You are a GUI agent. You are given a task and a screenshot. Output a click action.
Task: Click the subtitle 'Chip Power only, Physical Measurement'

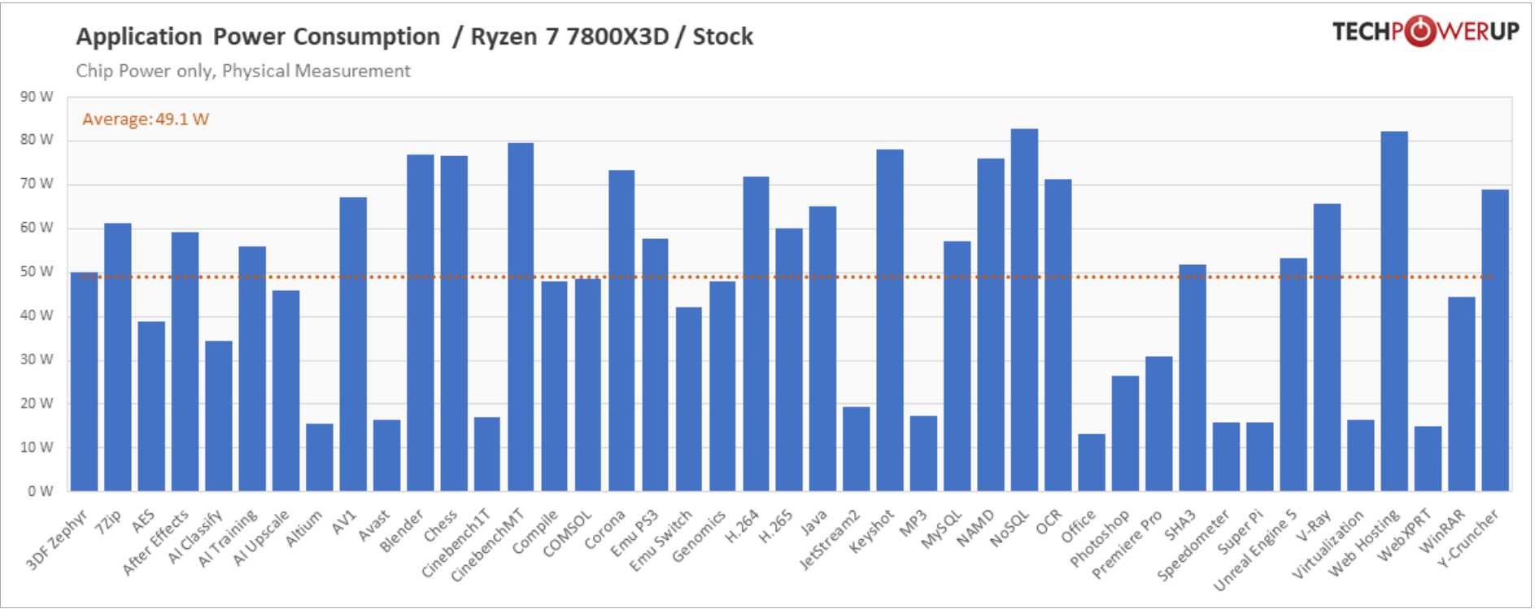coord(243,71)
